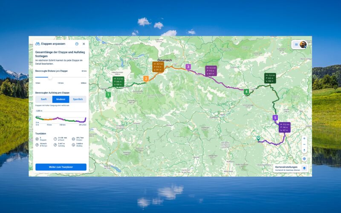This screenshot has width=341, height=213.
Task: Click the Aufstieg ascent icon in Tourdaten
Action: click(55, 145)
